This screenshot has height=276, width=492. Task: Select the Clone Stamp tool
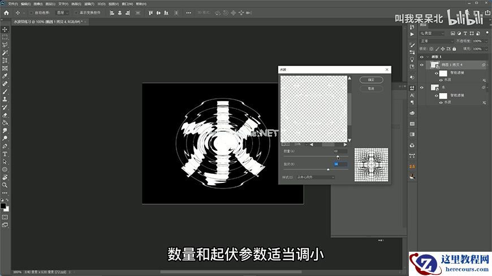5,99
